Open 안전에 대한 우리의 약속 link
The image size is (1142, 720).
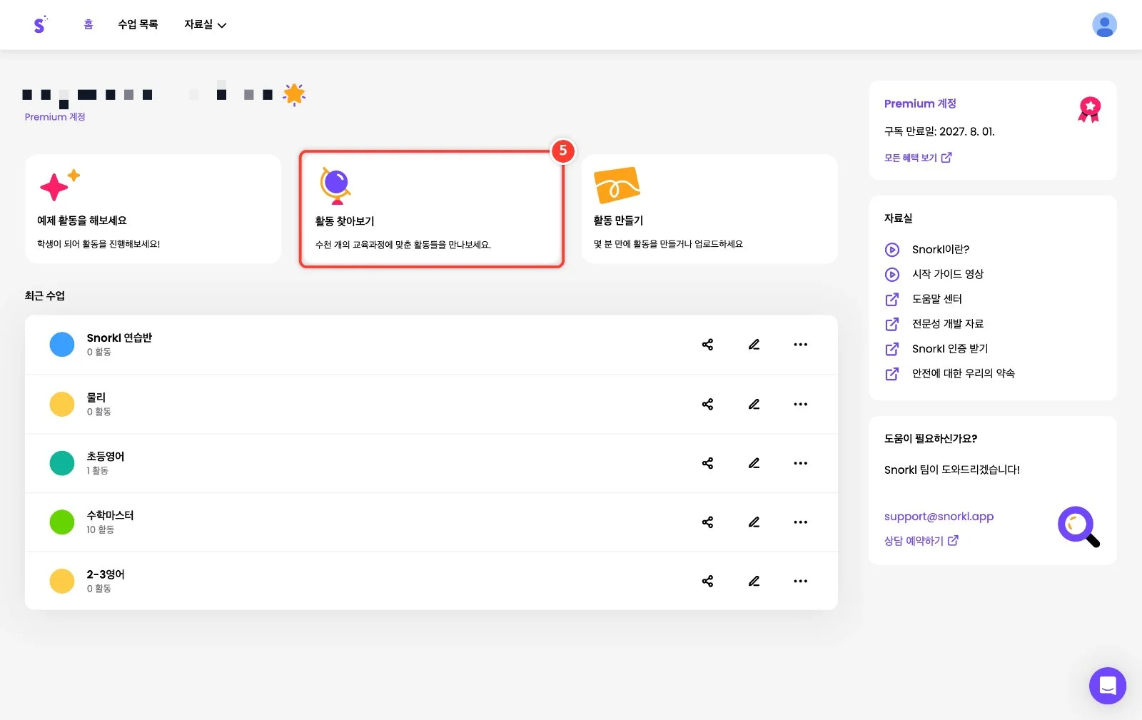point(949,373)
